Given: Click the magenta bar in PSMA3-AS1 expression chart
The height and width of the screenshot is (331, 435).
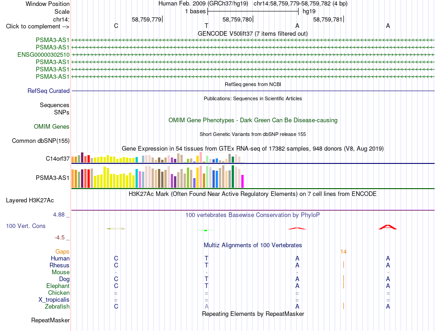Looking at the screenshot, I should pos(242,181).
